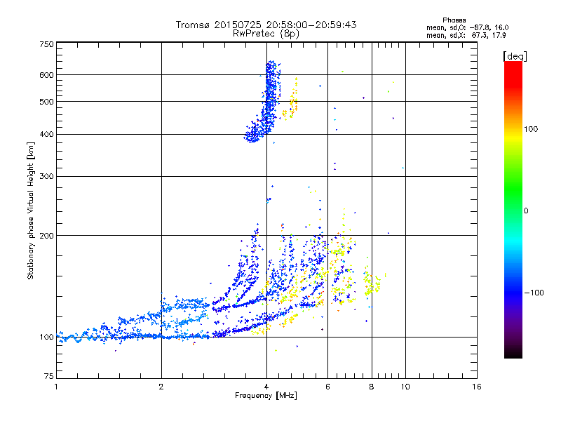
Task: Click the 'mean, sd,X: 87.3, 17.9' line
Action: (x=466, y=35)
